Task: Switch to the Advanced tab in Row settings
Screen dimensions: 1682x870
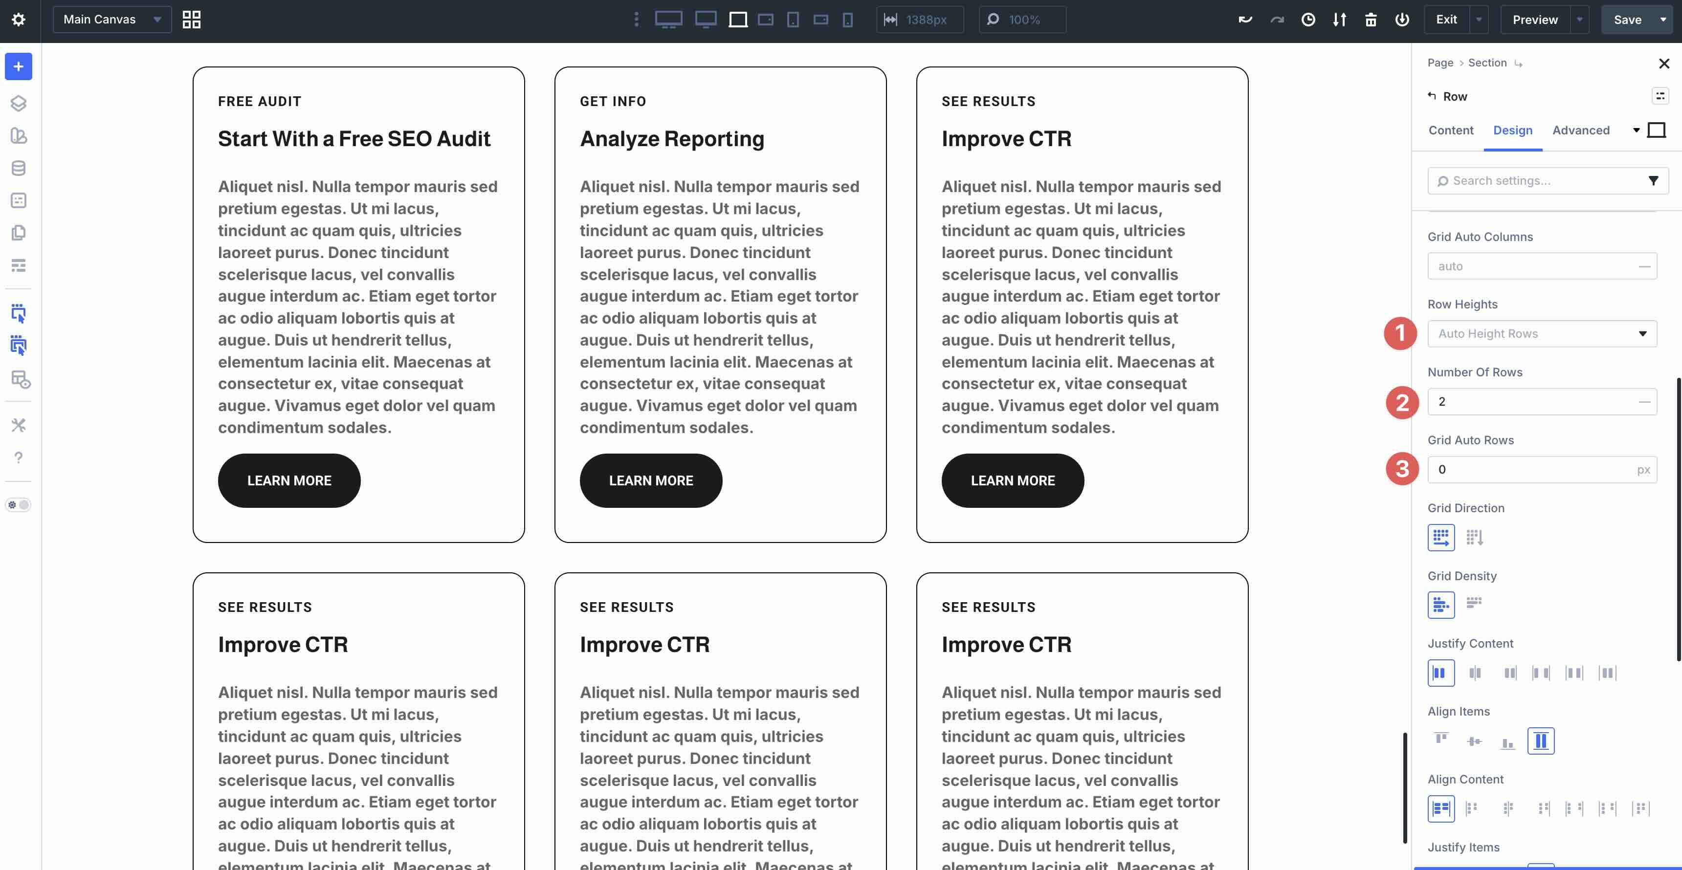Action: tap(1581, 130)
